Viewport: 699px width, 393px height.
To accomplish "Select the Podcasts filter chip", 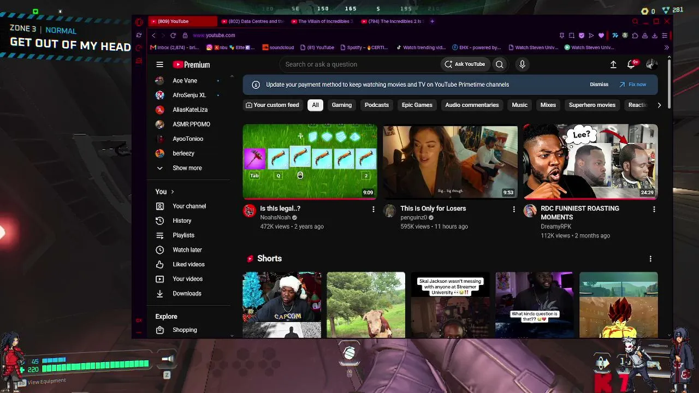I will click(377, 105).
